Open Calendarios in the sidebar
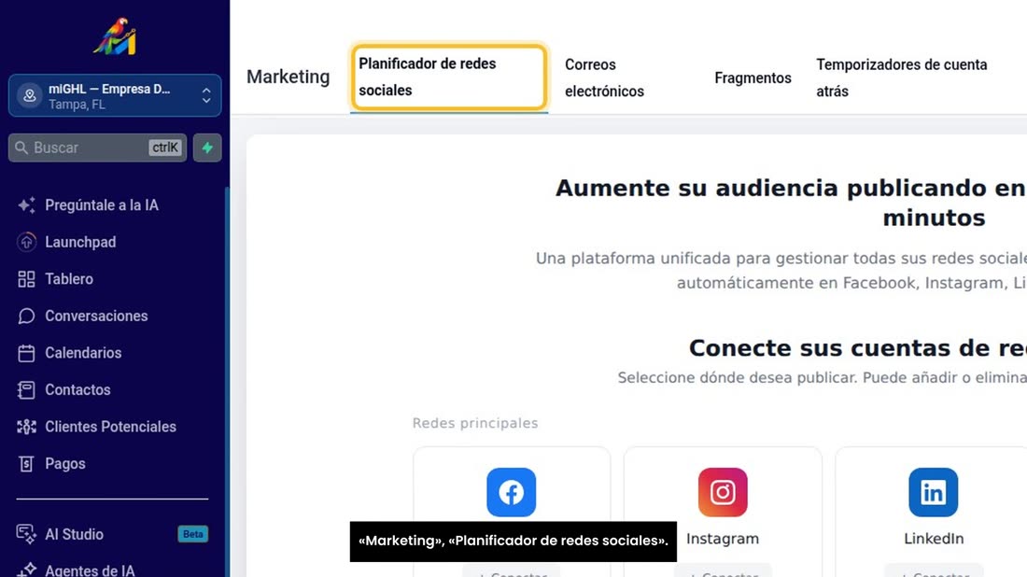The height and width of the screenshot is (577, 1027). 83,352
